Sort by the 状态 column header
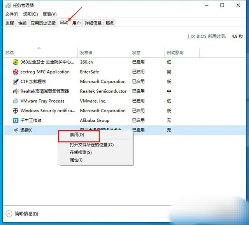249x225 pixels. 147,52
